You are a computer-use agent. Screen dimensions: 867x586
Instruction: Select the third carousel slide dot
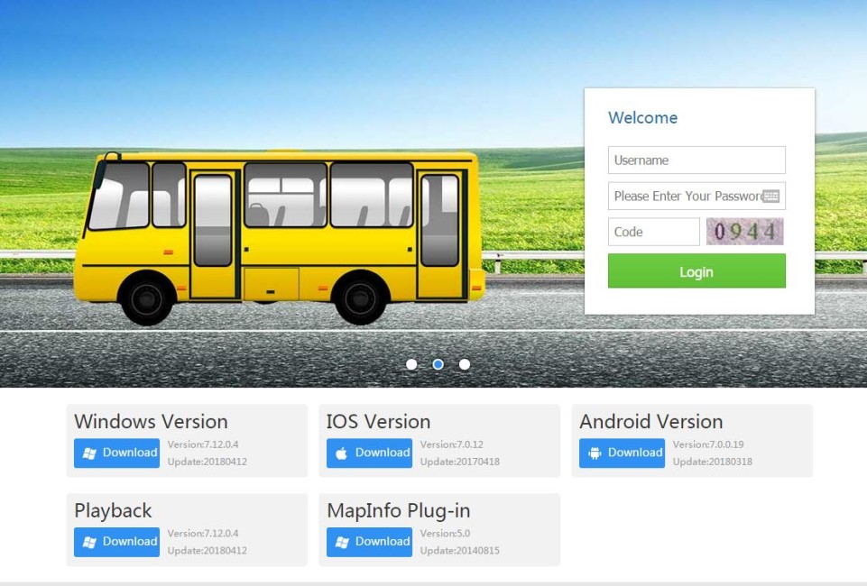click(x=465, y=364)
